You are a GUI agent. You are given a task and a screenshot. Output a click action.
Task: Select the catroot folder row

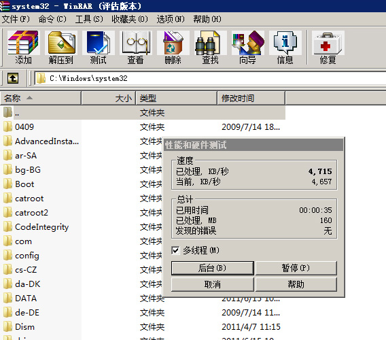coord(41,199)
